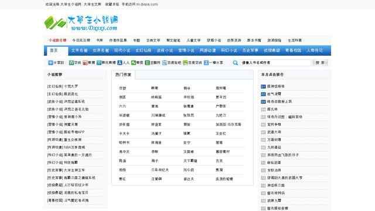Image resolution: width=375 pixels, height=211 pixels.
Task: Open 生活科普 link
Action: click(295, 40)
